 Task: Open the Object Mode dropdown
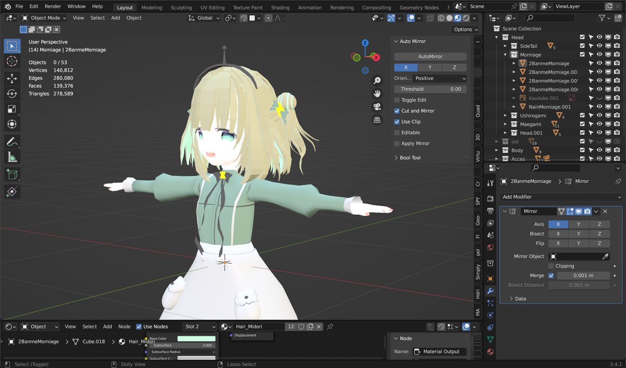44,18
